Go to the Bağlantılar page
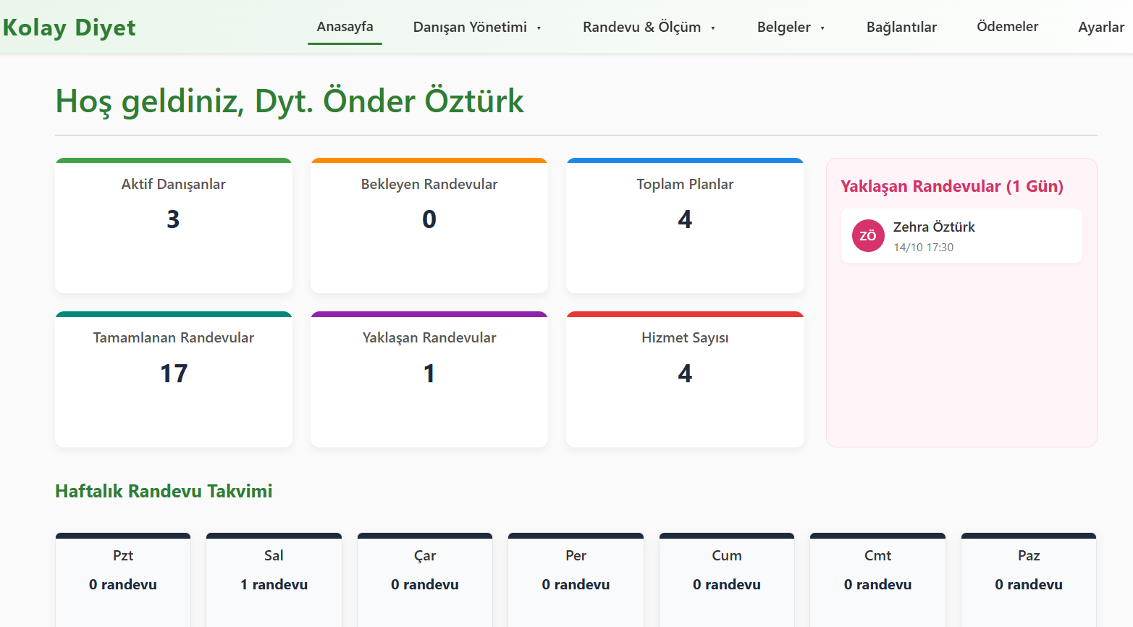The image size is (1133, 627). pyautogui.click(x=901, y=28)
